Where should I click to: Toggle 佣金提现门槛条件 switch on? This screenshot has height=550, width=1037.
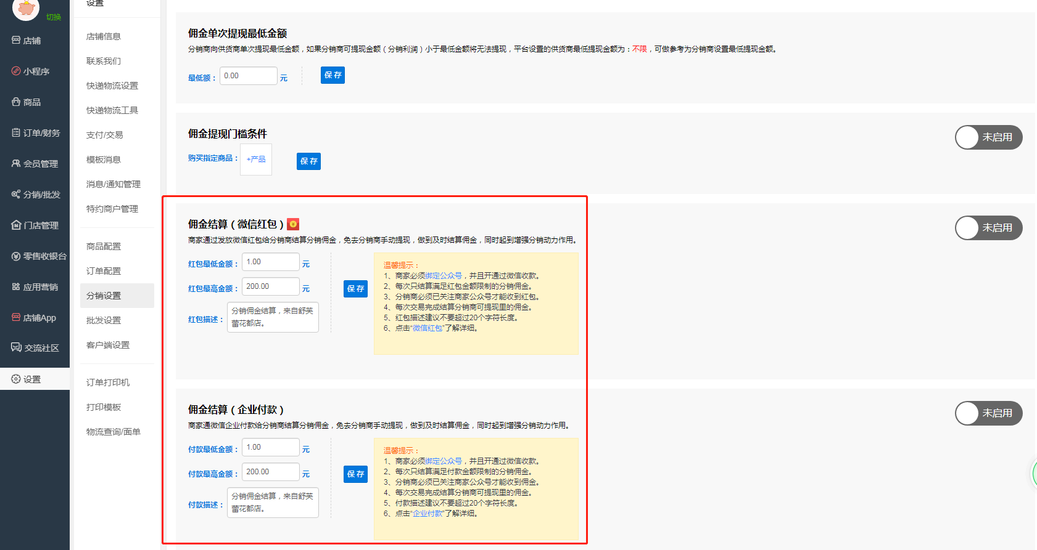pyautogui.click(x=988, y=137)
